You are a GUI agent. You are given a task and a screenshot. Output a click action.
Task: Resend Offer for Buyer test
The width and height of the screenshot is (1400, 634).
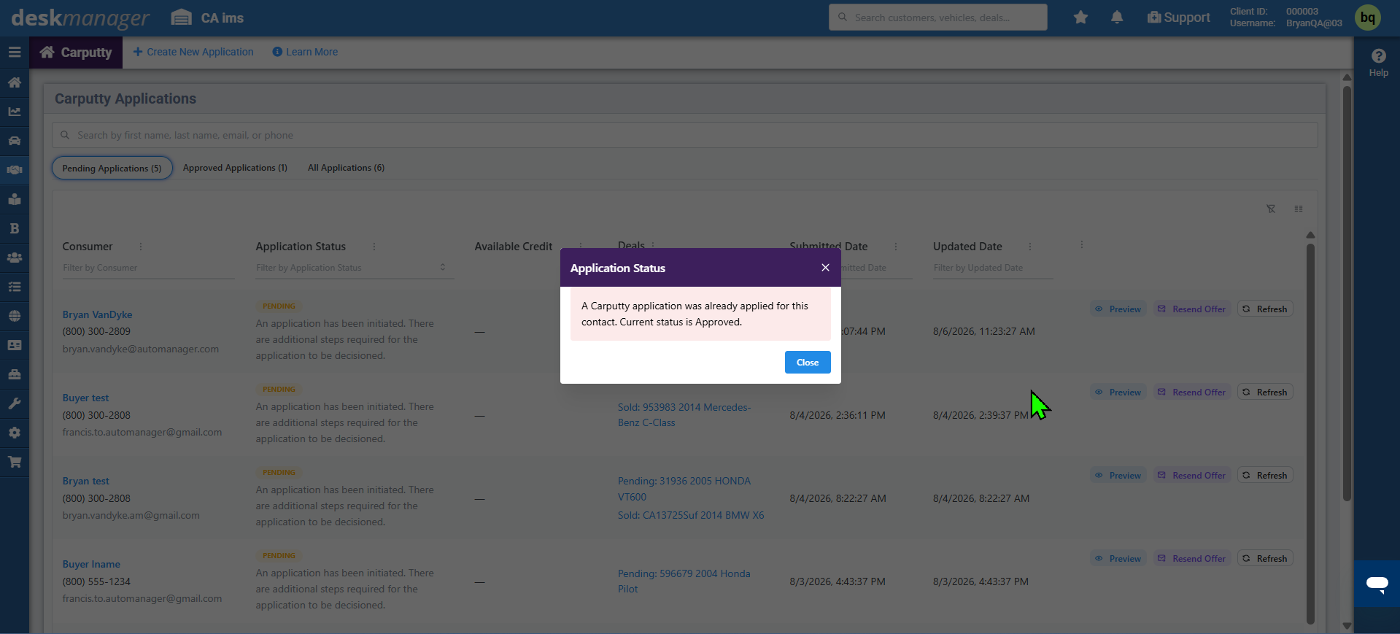pos(1192,393)
